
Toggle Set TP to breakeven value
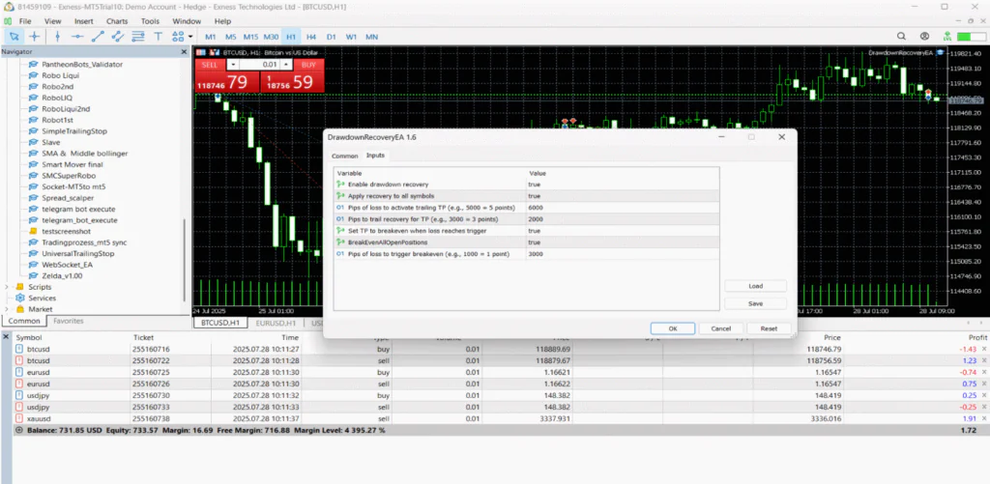point(623,231)
